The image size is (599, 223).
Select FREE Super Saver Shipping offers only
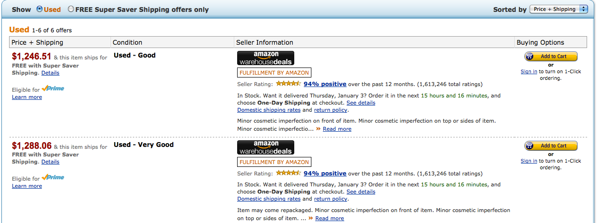point(71,9)
